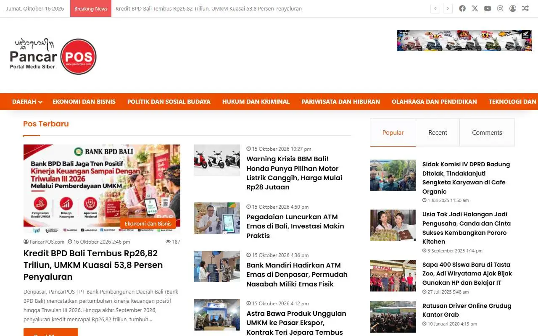Click the Pegadaian ATM Emas article thumbnail
The width and height of the screenshot is (538, 336).
(x=217, y=218)
